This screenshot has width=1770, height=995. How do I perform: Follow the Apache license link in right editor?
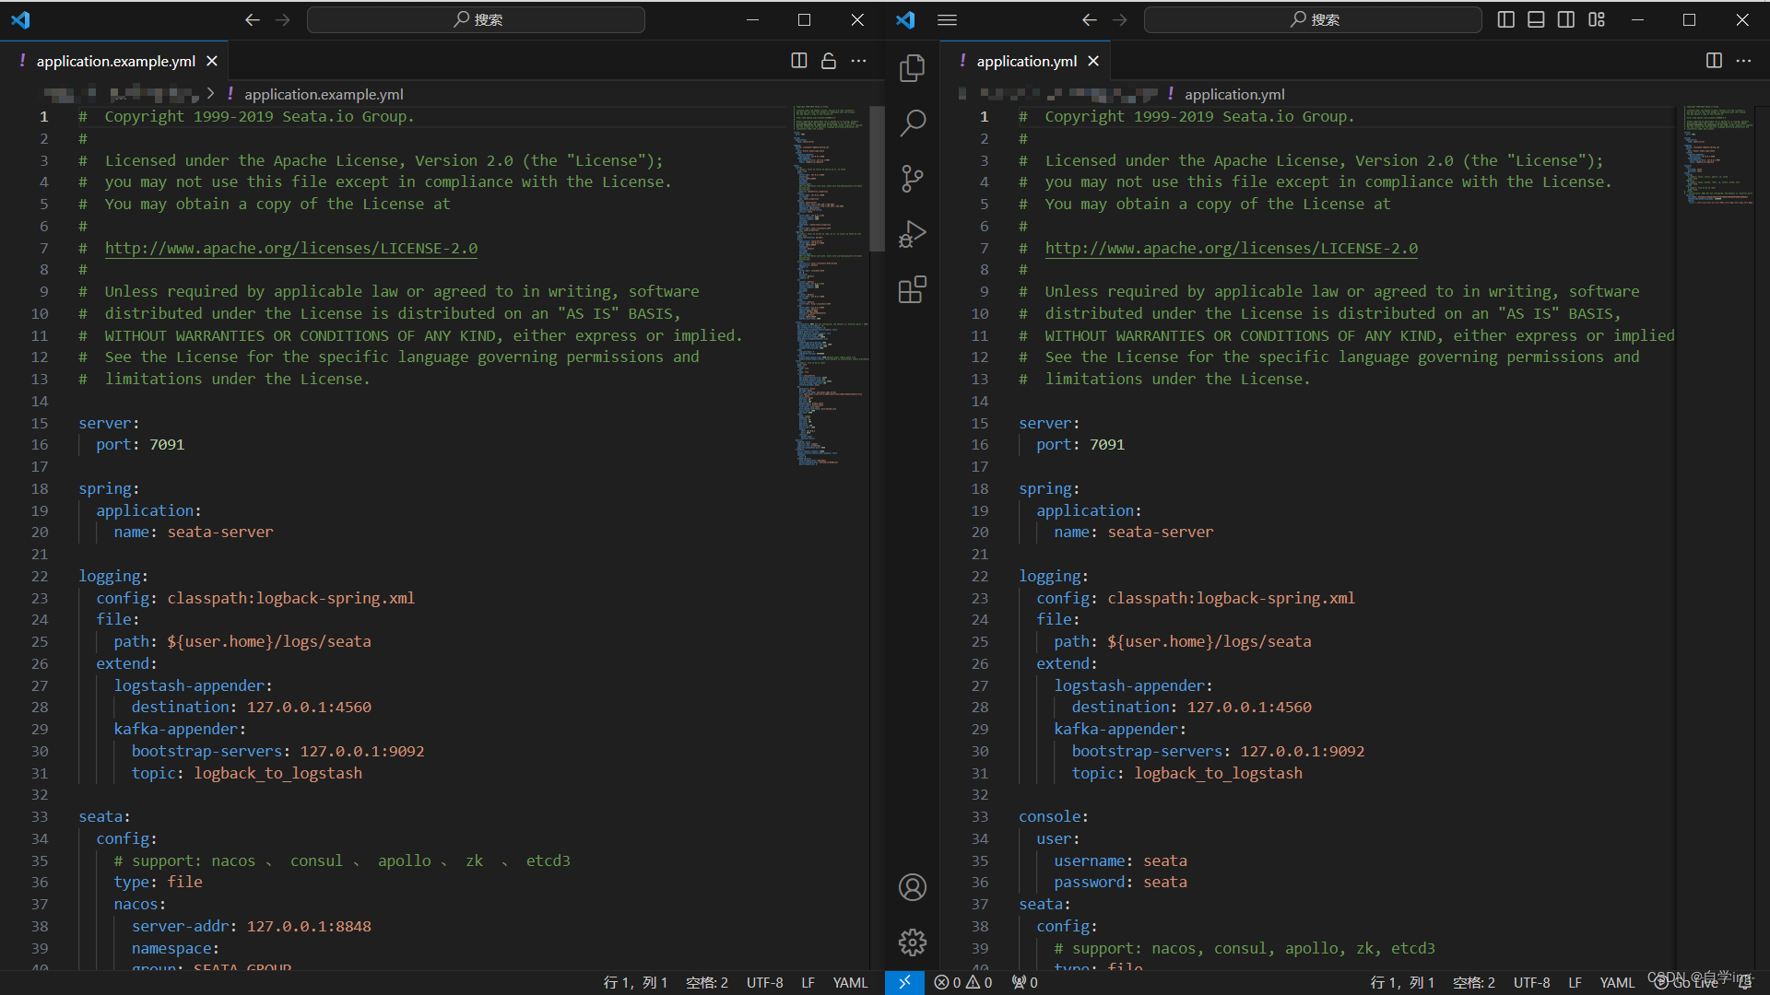coord(1232,248)
